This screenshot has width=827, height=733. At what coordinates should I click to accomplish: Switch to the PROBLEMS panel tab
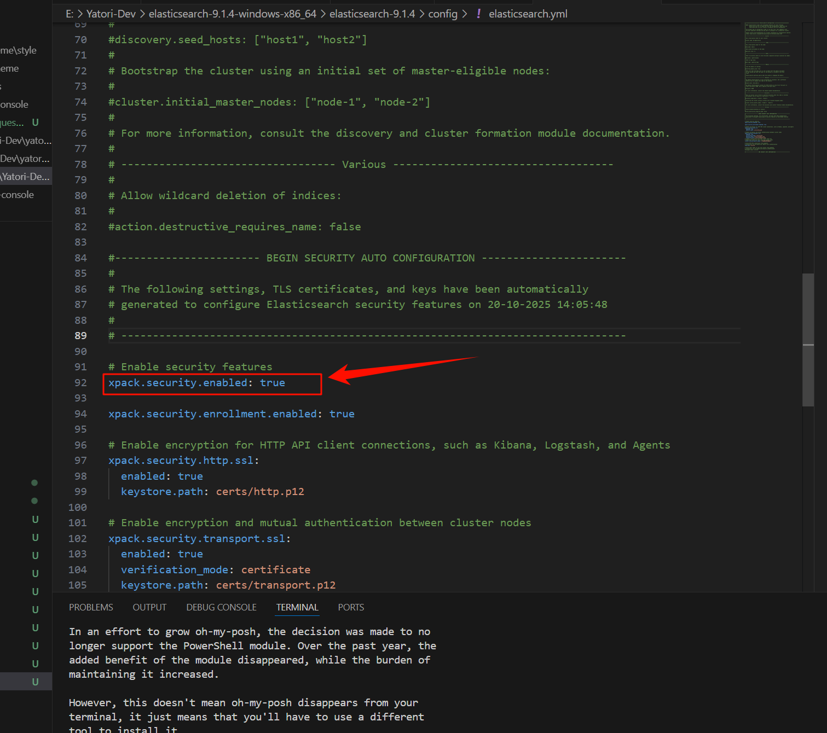[x=91, y=607]
